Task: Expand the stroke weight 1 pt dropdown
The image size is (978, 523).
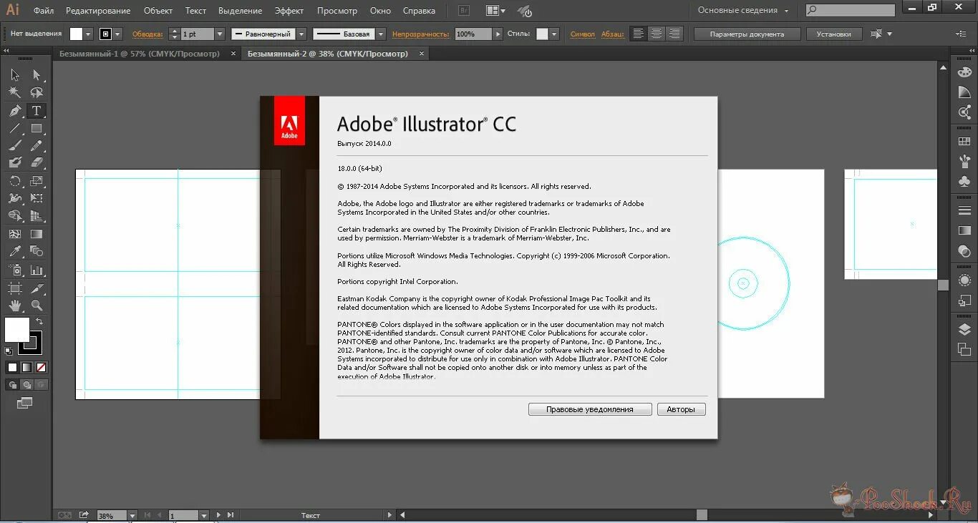Action: (x=219, y=34)
